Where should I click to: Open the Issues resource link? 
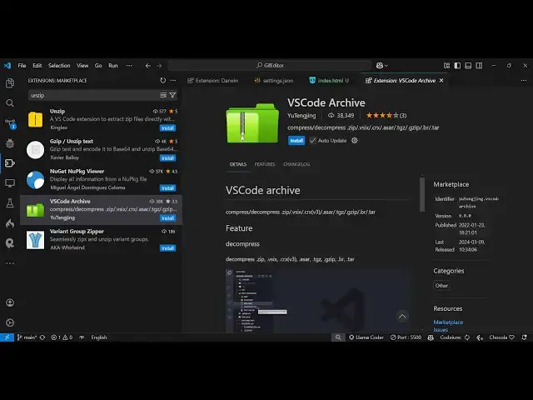(441, 330)
